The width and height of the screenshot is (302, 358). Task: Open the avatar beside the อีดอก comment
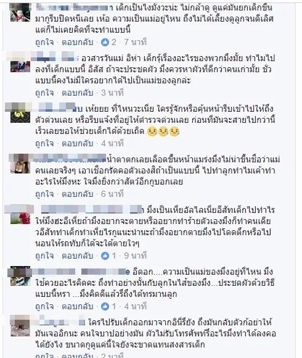(x=20, y=276)
